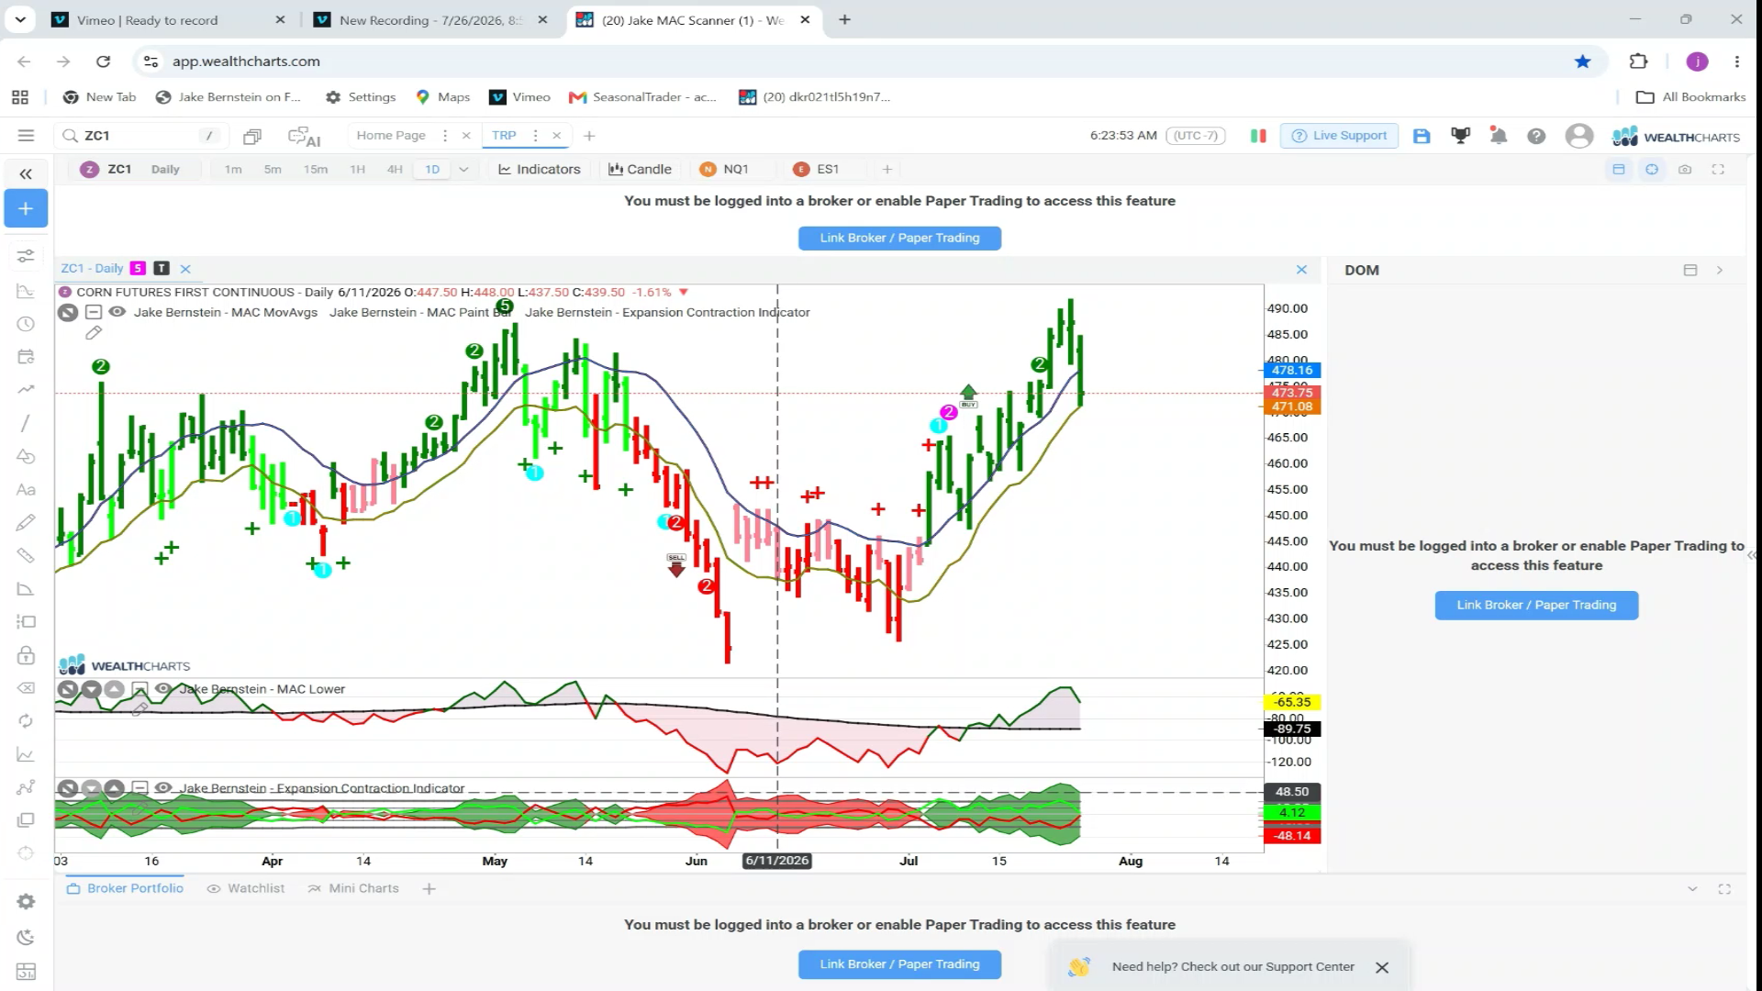Open the notifications bell icon
This screenshot has height=991, width=1762.
coord(1498,136)
